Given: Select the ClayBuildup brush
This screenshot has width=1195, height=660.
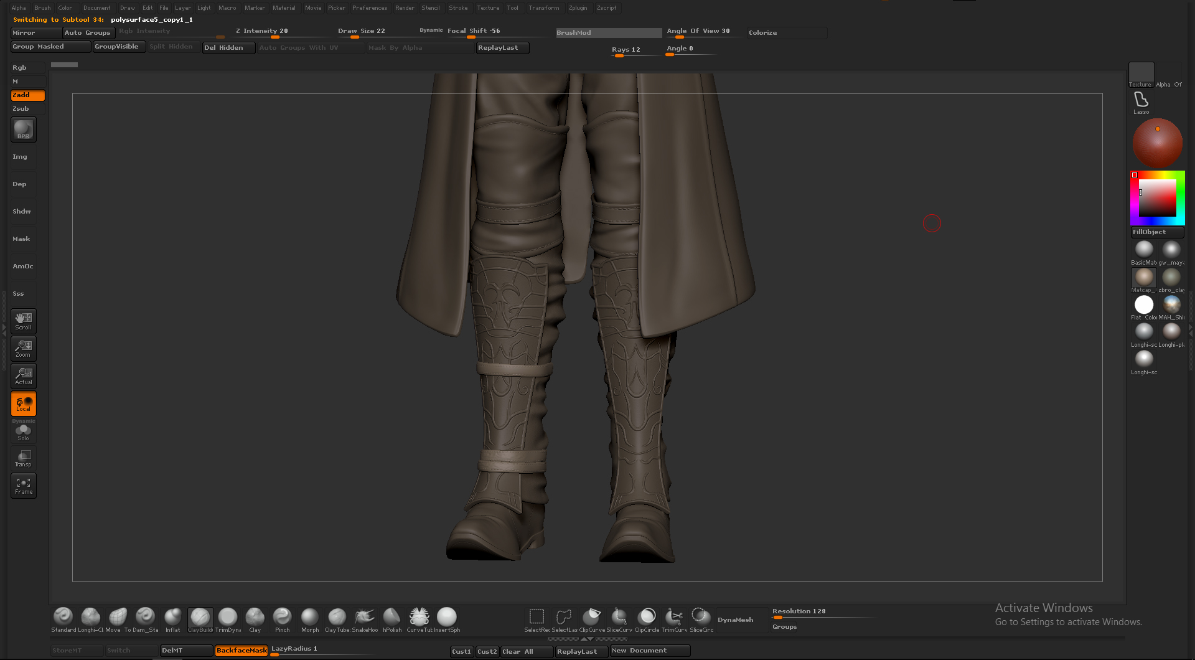Looking at the screenshot, I should point(200,620).
